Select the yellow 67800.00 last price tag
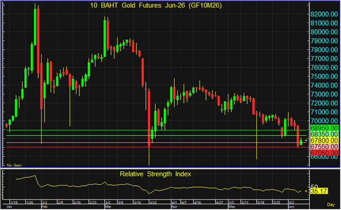341x210 pixels. (x=324, y=140)
